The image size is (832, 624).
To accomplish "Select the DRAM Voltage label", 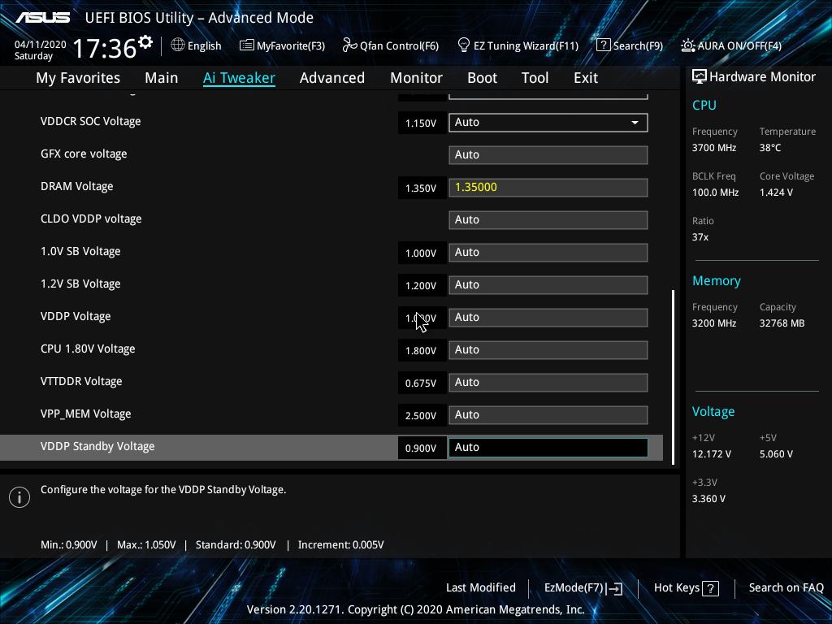I will (77, 186).
